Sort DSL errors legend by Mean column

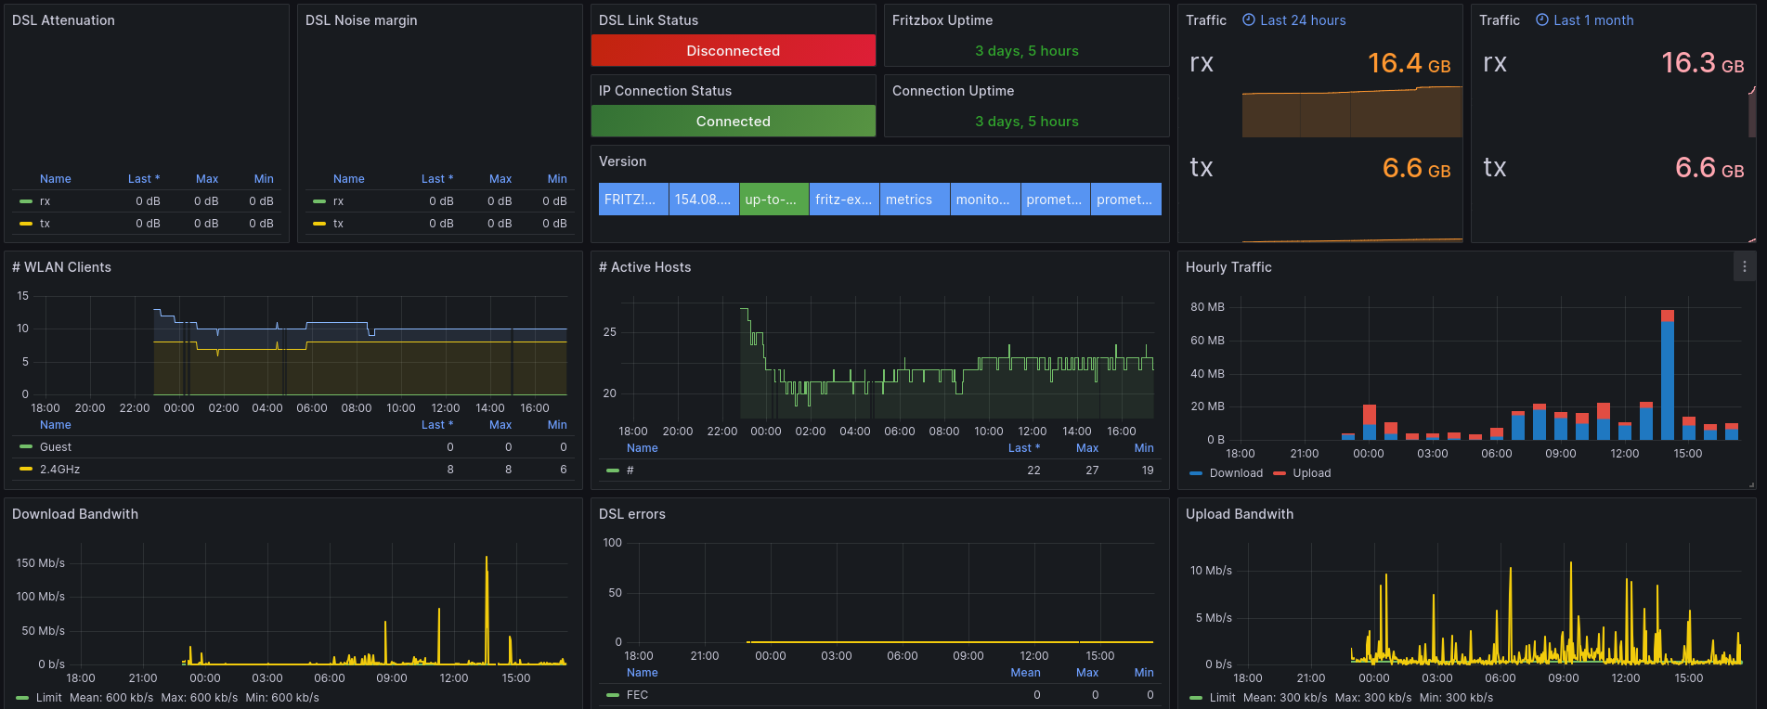[x=1025, y=673]
